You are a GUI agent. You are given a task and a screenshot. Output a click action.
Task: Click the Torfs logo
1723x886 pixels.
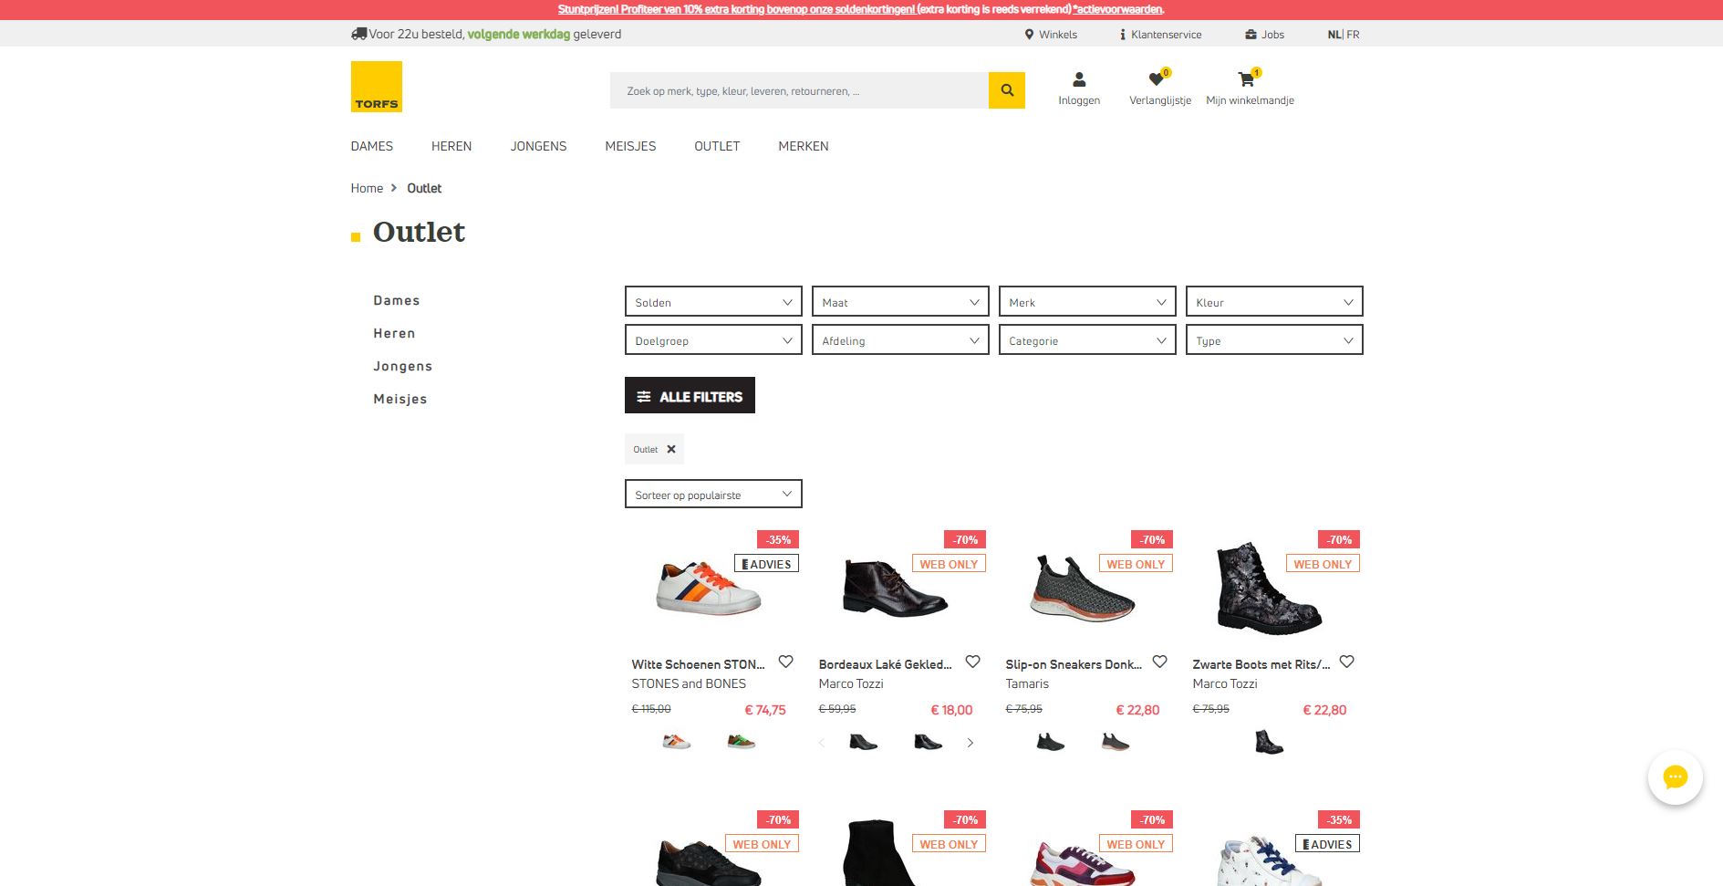tap(376, 87)
